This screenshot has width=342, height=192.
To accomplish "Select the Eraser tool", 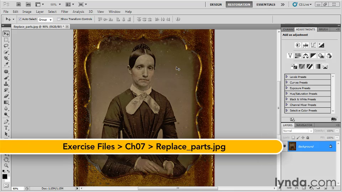I will (x=6, y=96).
